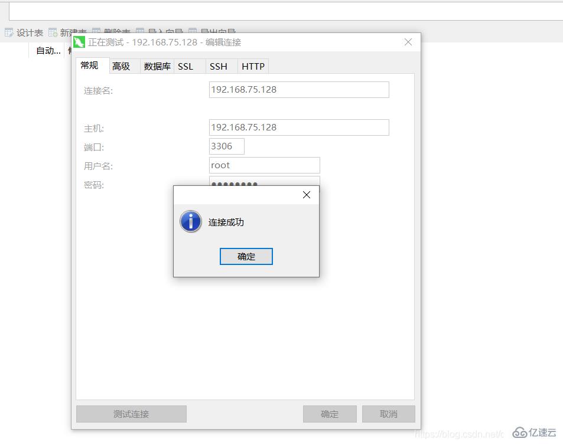Return to the 常规 tab
Image resolution: width=563 pixels, height=445 pixels.
point(90,65)
